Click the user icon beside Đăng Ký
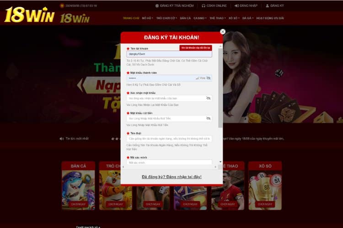343x228 pixels. [268, 5]
